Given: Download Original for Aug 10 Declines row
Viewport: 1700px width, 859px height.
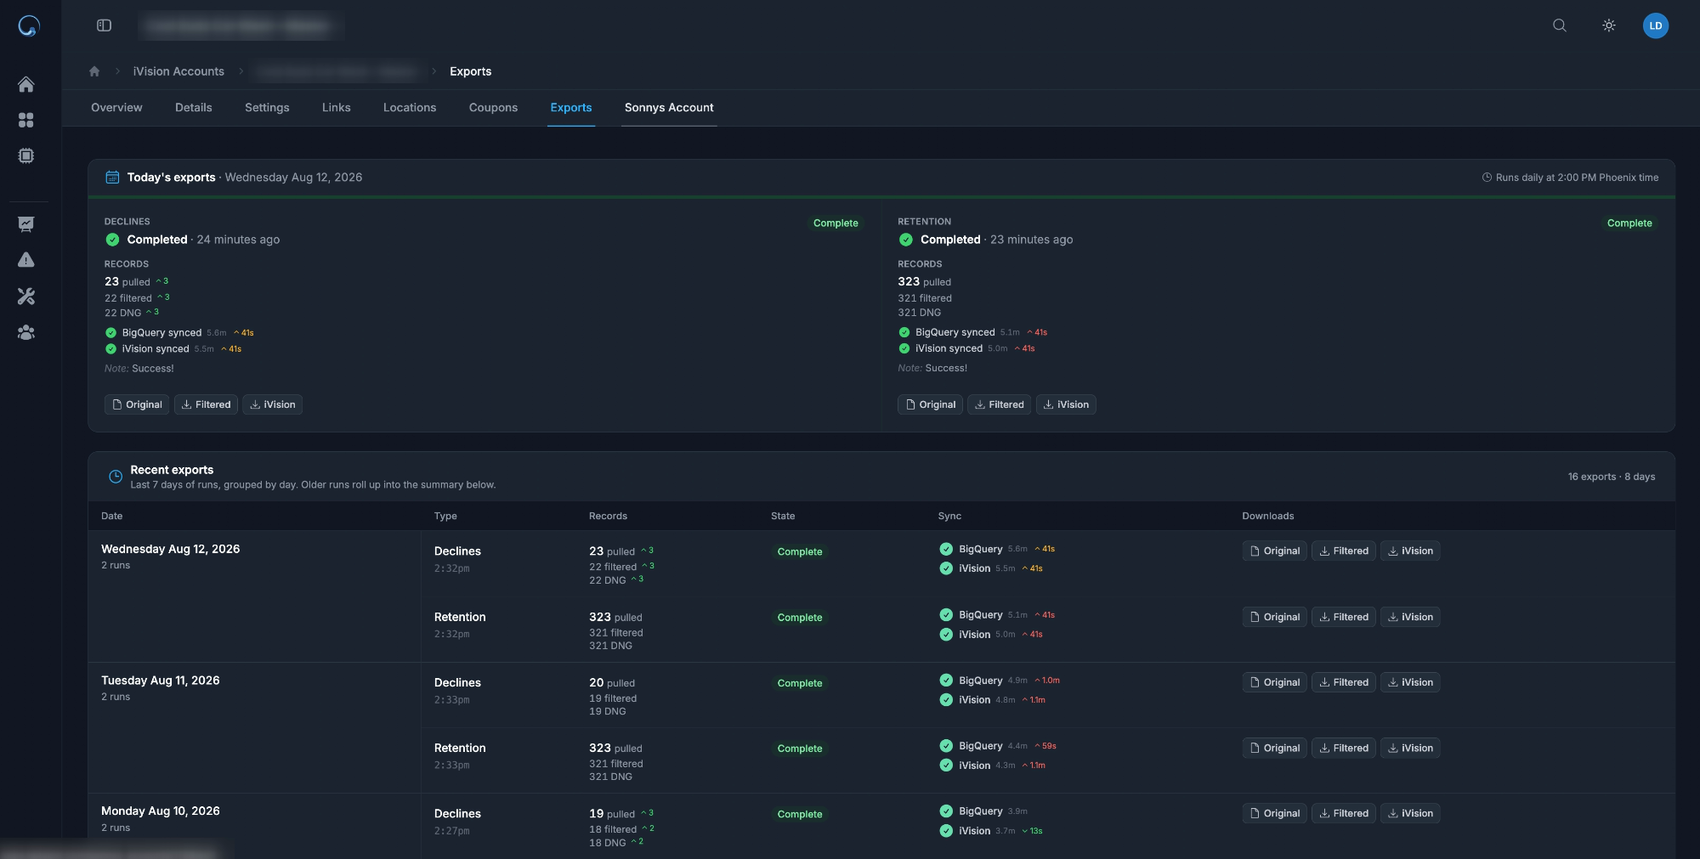Looking at the screenshot, I should pyautogui.click(x=1274, y=813).
